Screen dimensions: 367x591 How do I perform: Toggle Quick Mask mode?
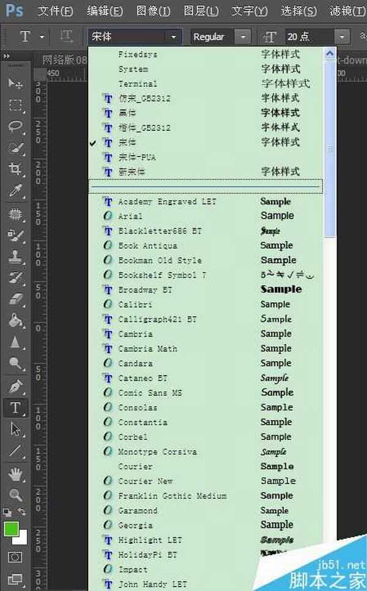coord(15,557)
